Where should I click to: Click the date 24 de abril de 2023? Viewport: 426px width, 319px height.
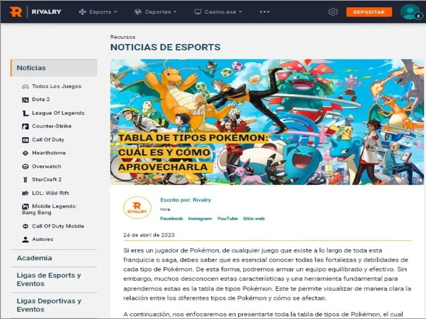[149, 235]
